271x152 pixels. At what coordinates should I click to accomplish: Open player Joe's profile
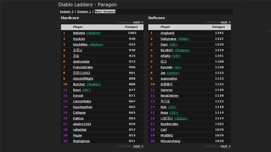[163, 73]
